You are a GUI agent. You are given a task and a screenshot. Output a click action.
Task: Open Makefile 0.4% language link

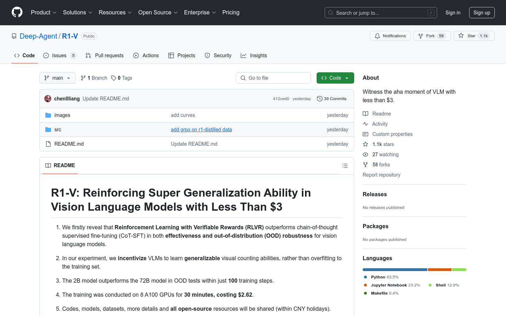(x=381, y=293)
